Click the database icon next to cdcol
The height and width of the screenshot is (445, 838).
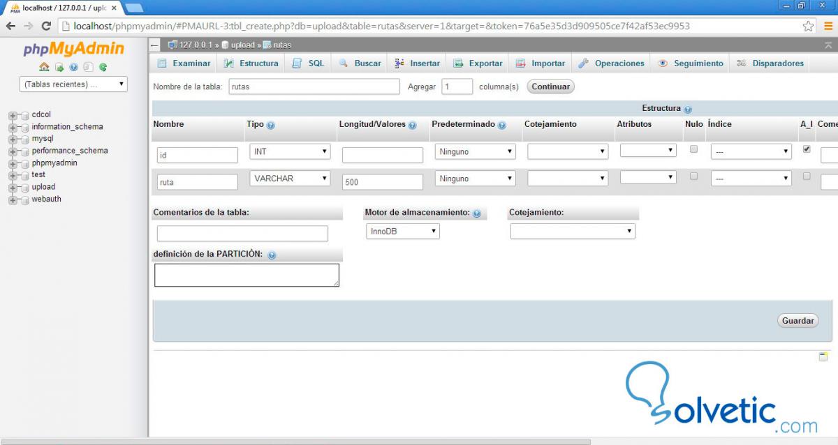coord(25,116)
